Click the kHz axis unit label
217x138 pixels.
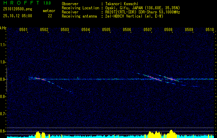click(x=3, y=28)
